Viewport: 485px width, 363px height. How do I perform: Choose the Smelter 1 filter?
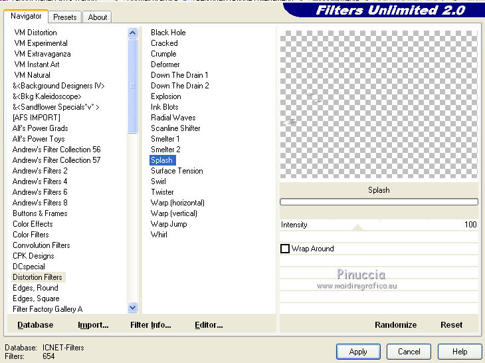pos(165,139)
